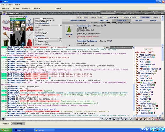Click the broom weapon slot
165x132 pixels.
point(6,35)
